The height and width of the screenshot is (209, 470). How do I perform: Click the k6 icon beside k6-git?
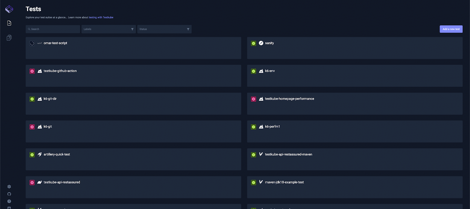coord(40,127)
